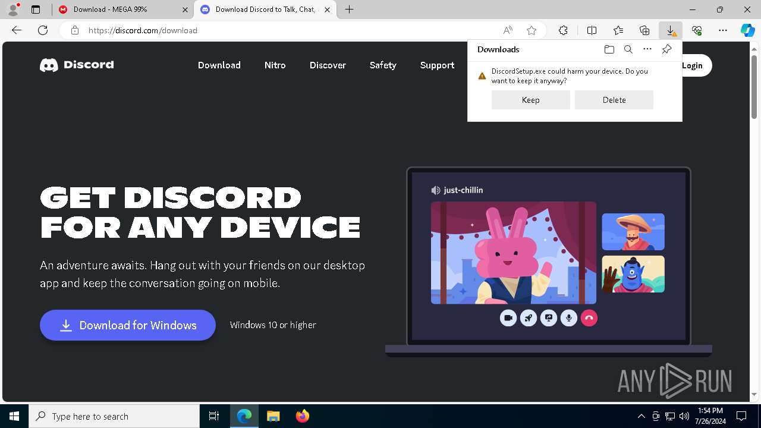Click the Discord logo

point(77,65)
